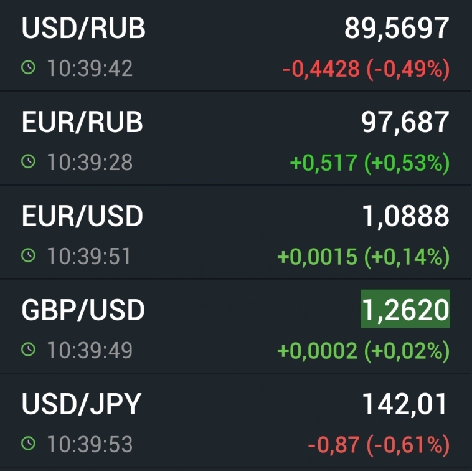Click the clock icon beside 10:39:51

28,256
